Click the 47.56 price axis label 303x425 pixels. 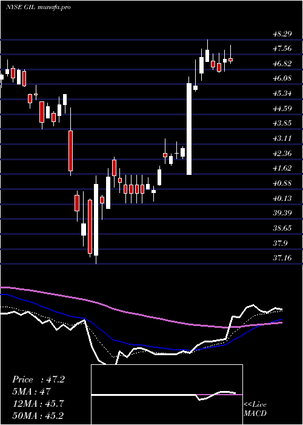[282, 49]
